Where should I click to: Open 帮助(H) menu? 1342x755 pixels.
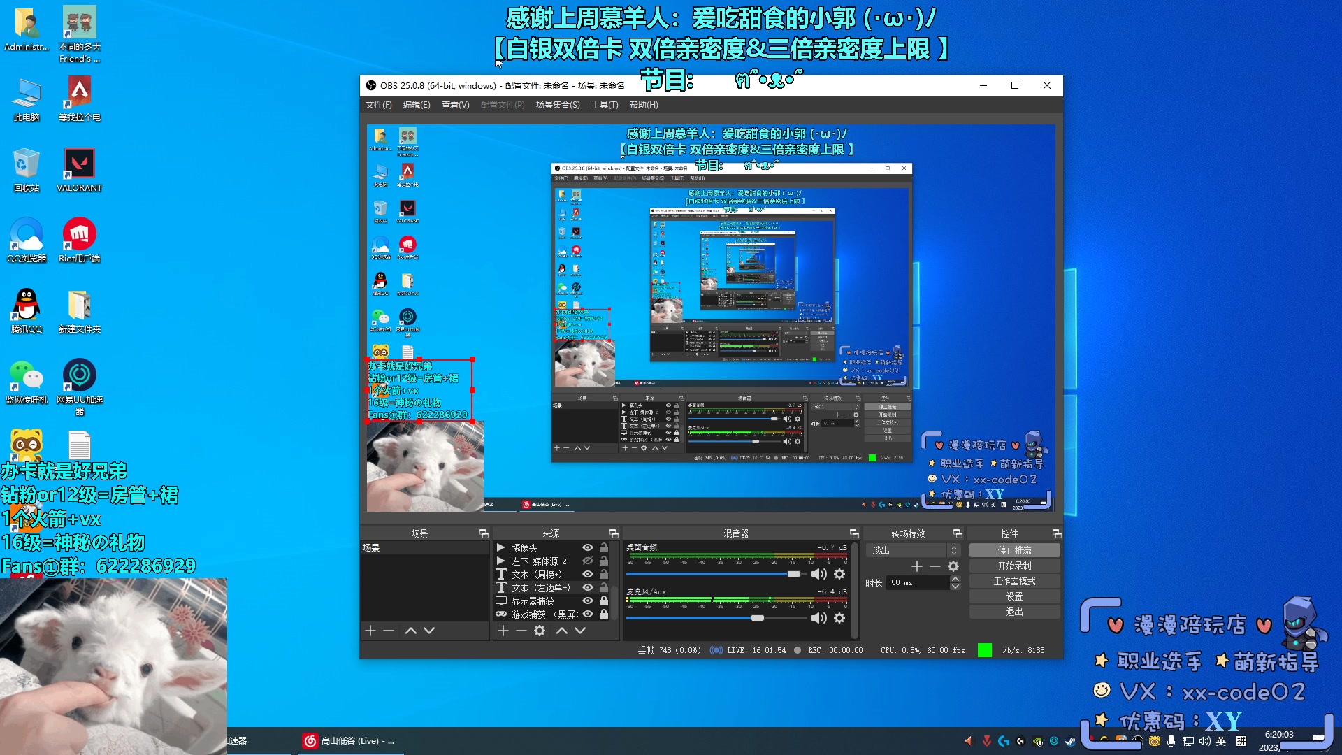point(644,105)
